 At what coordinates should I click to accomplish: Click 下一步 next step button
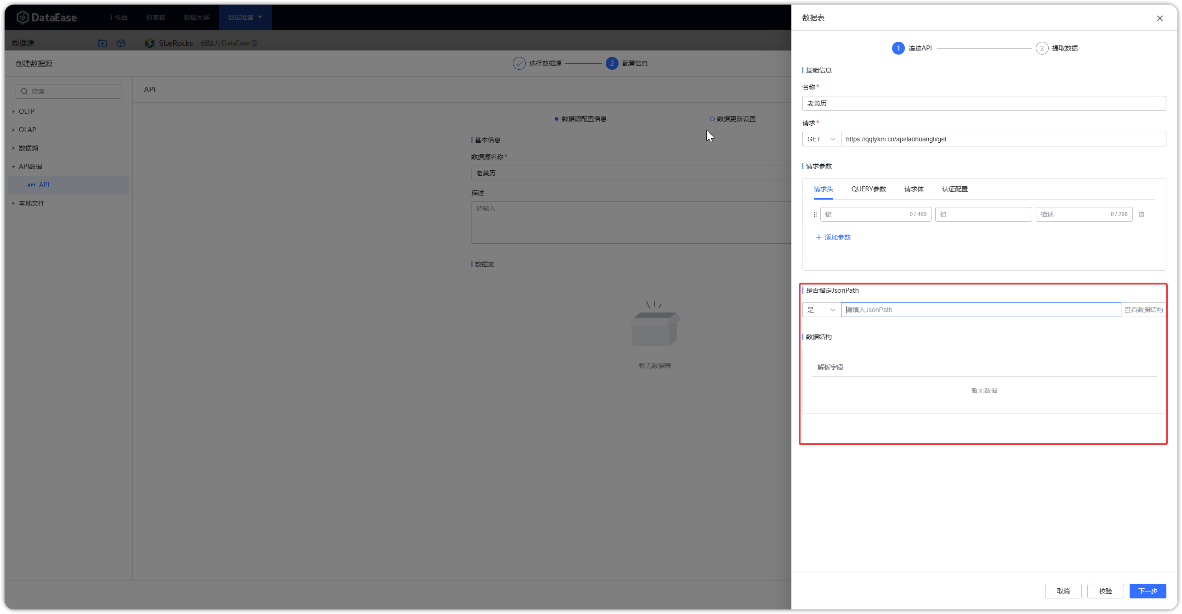click(1148, 592)
